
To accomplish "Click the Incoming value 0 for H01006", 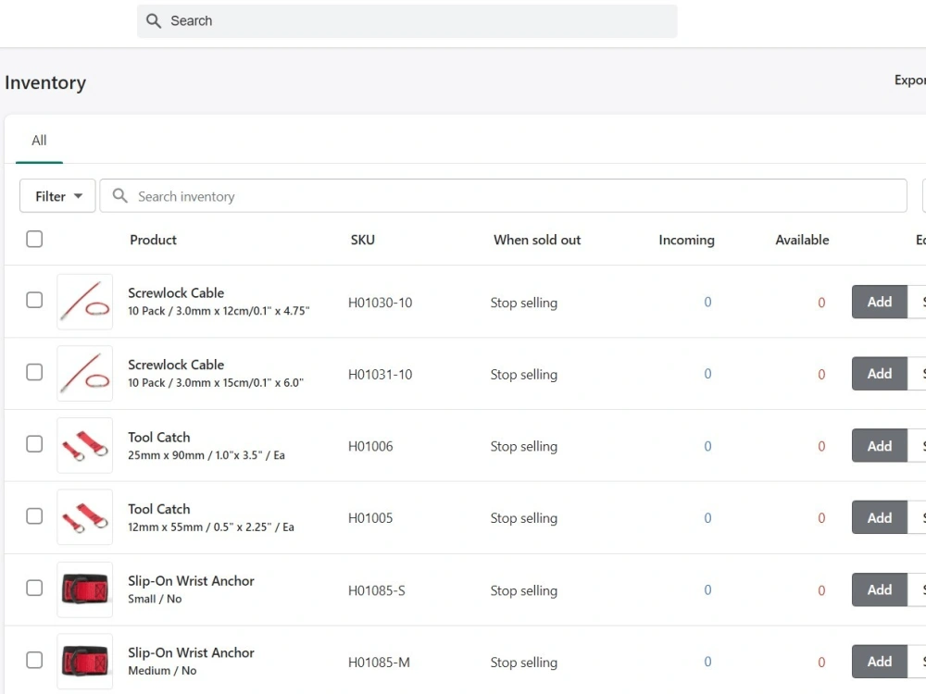I will pos(707,446).
